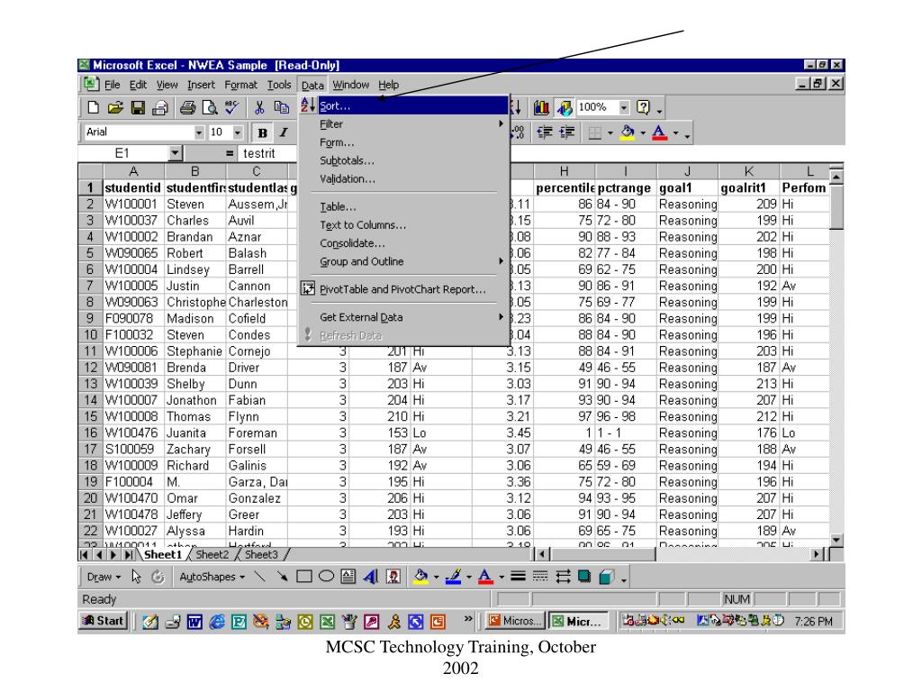Image resolution: width=922 pixels, height=692 pixels.
Task: Expand the Filter submenu
Action: pyautogui.click(x=403, y=124)
